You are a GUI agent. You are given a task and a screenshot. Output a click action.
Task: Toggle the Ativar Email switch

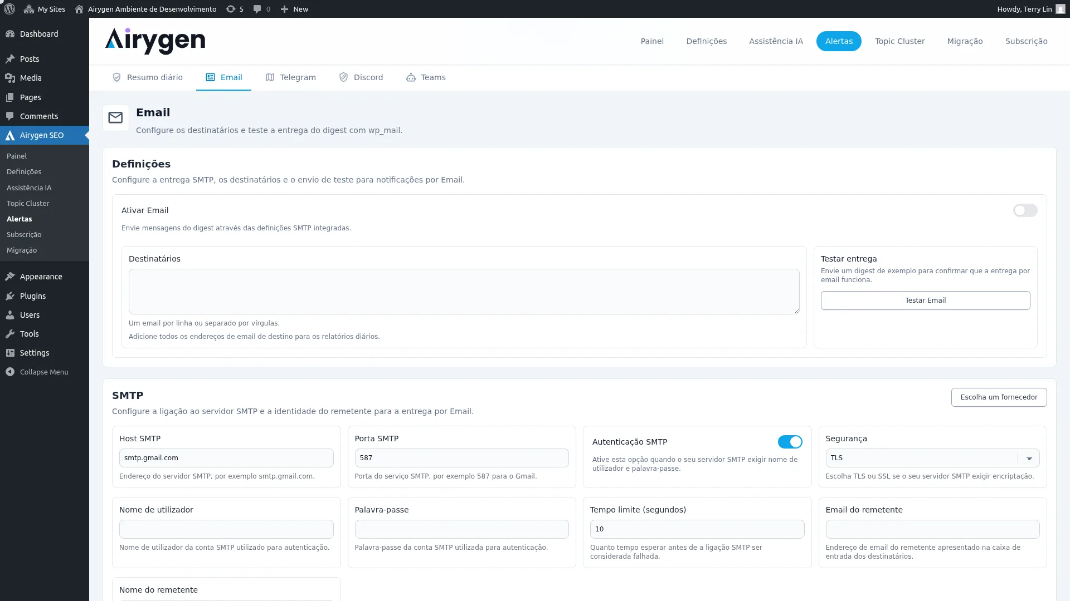(x=1024, y=210)
